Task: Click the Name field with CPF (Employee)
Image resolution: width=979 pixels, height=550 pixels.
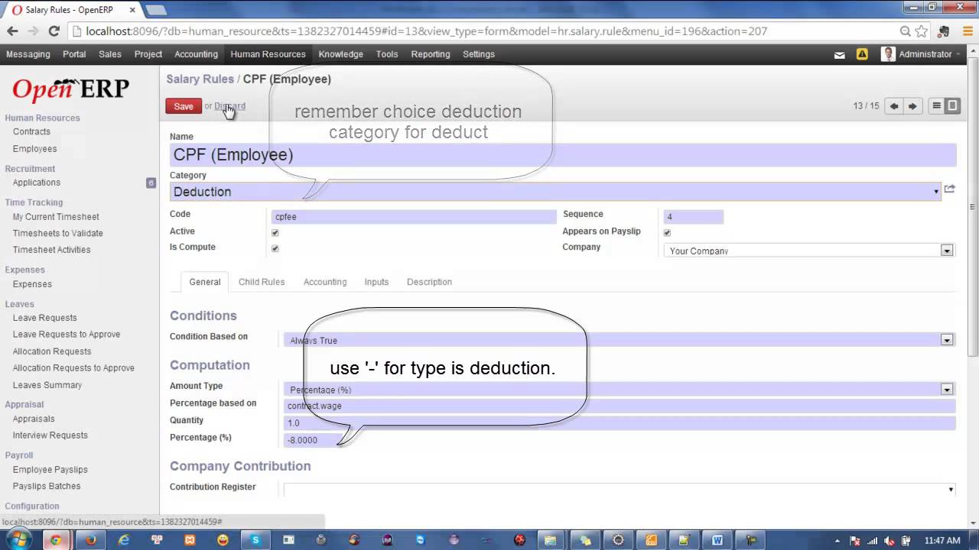Action: tap(563, 154)
